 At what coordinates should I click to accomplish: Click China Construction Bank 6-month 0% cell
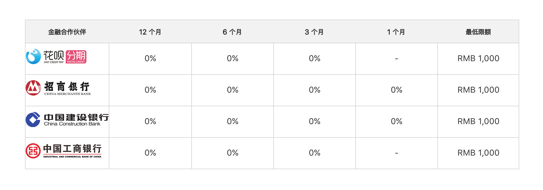(x=233, y=121)
